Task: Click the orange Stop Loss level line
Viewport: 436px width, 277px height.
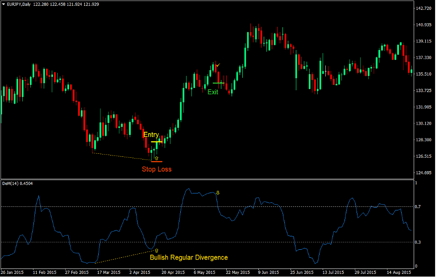Action: click(x=157, y=161)
